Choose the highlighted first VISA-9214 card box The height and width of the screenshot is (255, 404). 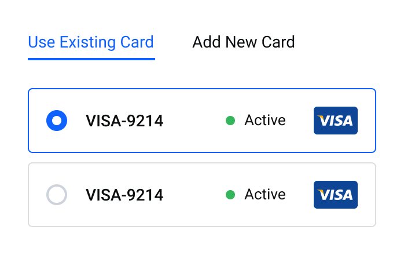[202, 121]
